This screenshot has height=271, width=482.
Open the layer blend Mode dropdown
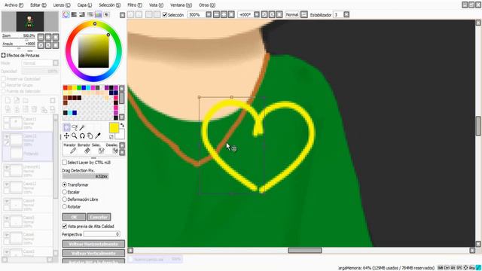click(56, 63)
